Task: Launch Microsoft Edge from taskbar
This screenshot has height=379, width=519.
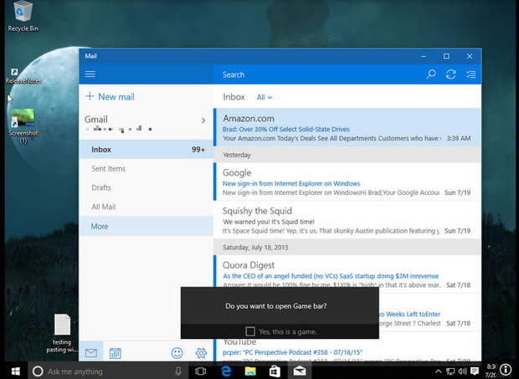Action: tap(225, 371)
